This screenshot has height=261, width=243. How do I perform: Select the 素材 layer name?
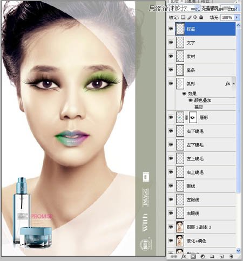(x=191, y=56)
